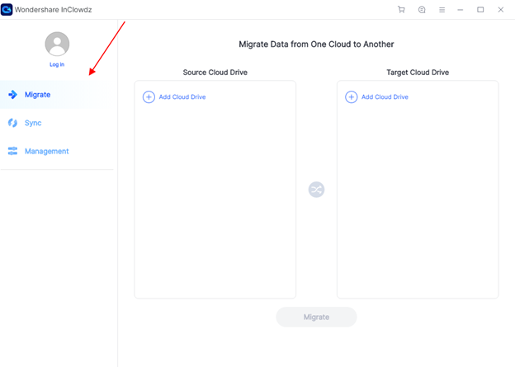Click the Log in link
The width and height of the screenshot is (515, 367).
pyautogui.click(x=57, y=64)
